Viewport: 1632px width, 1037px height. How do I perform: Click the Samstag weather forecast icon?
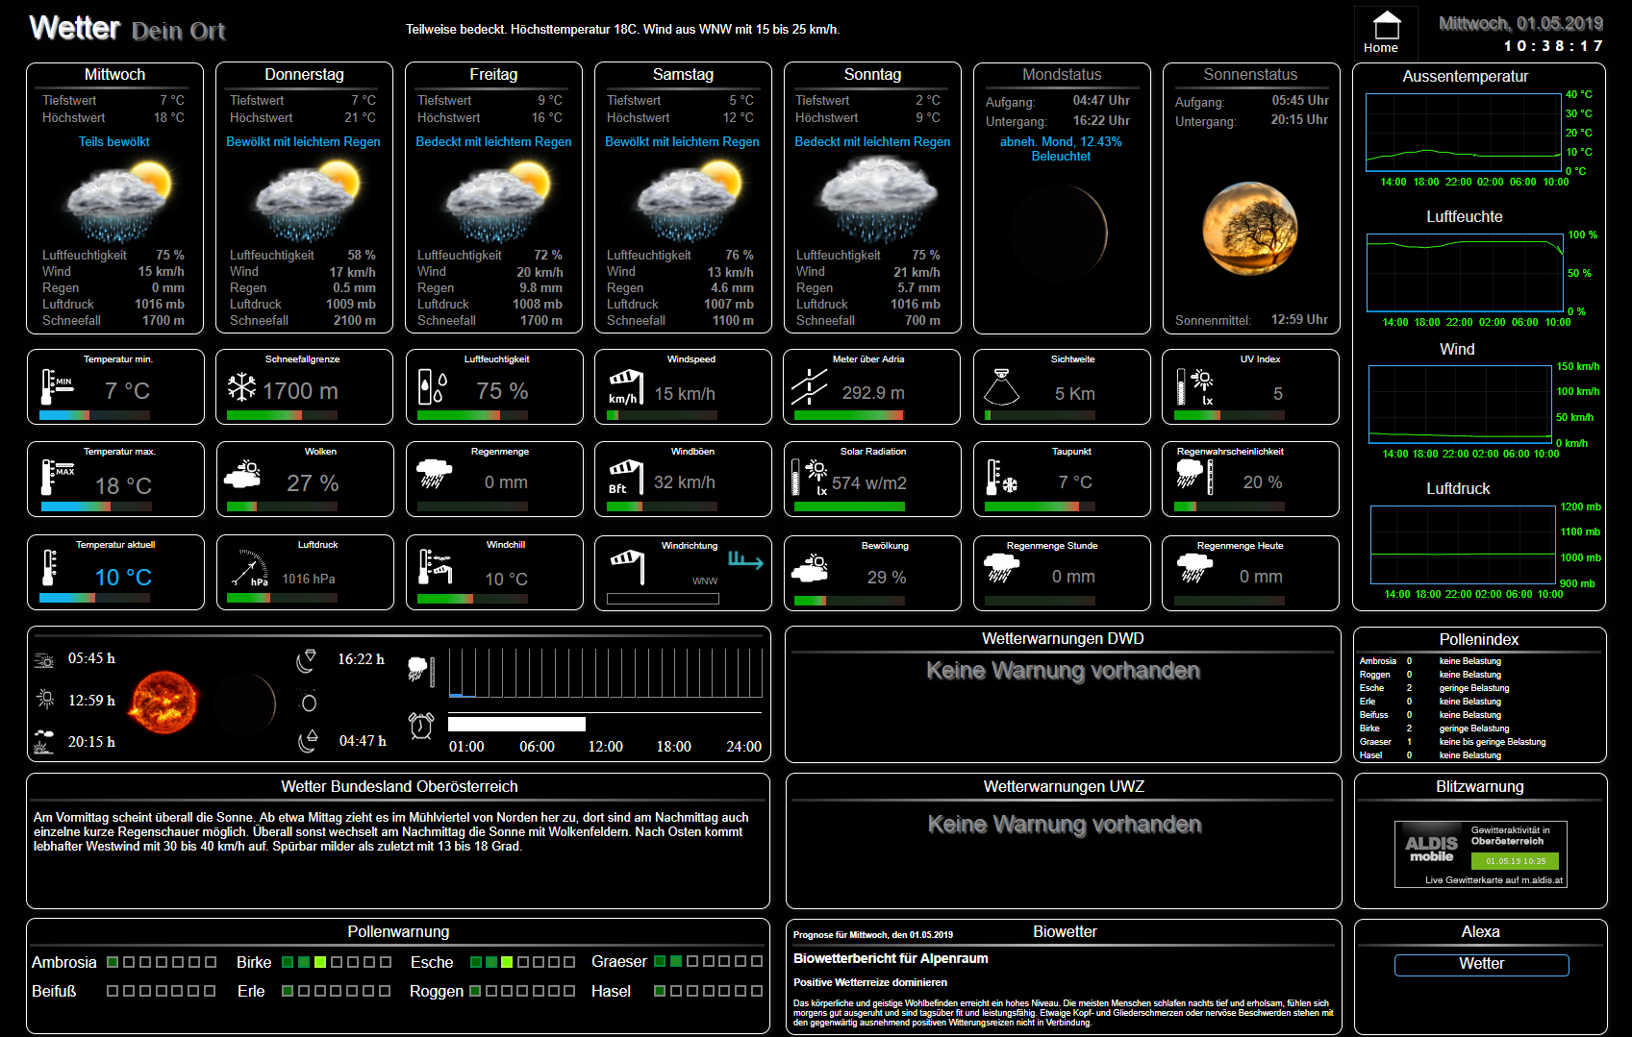click(686, 202)
